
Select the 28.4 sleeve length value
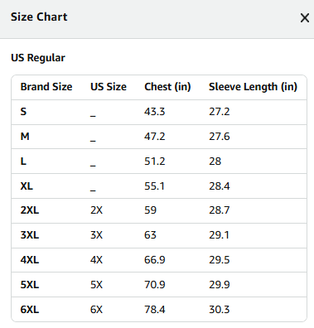click(x=220, y=186)
